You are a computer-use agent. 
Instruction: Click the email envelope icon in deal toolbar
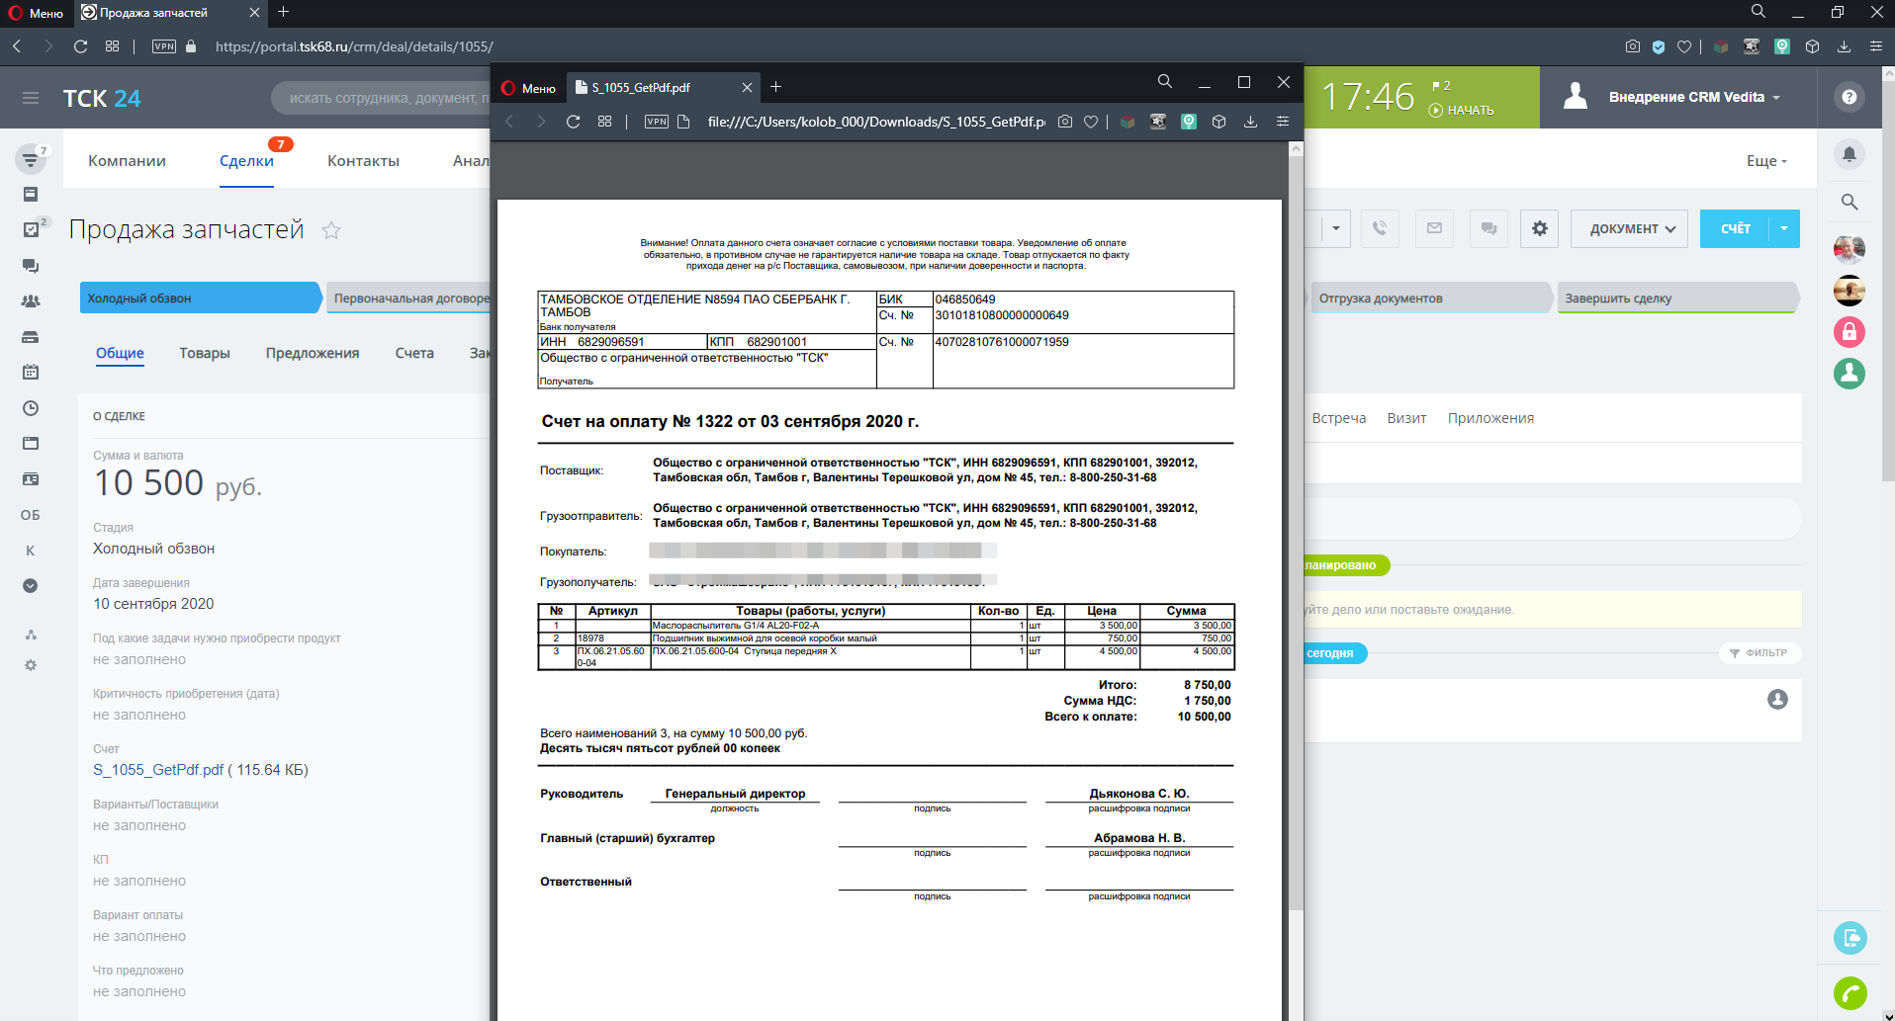pos(1434,228)
